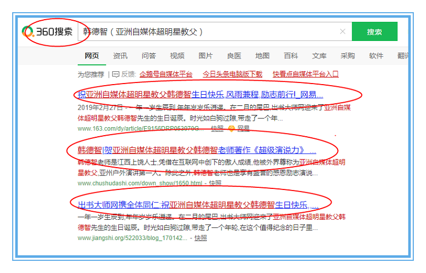Open 快照 for the jiangshi.org result
Viewport: 426px width, 273px height.
coord(200,238)
